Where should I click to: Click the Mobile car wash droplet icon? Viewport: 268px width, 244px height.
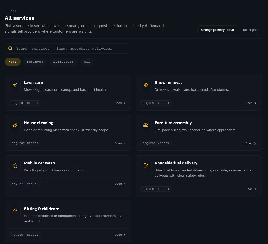(15, 166)
